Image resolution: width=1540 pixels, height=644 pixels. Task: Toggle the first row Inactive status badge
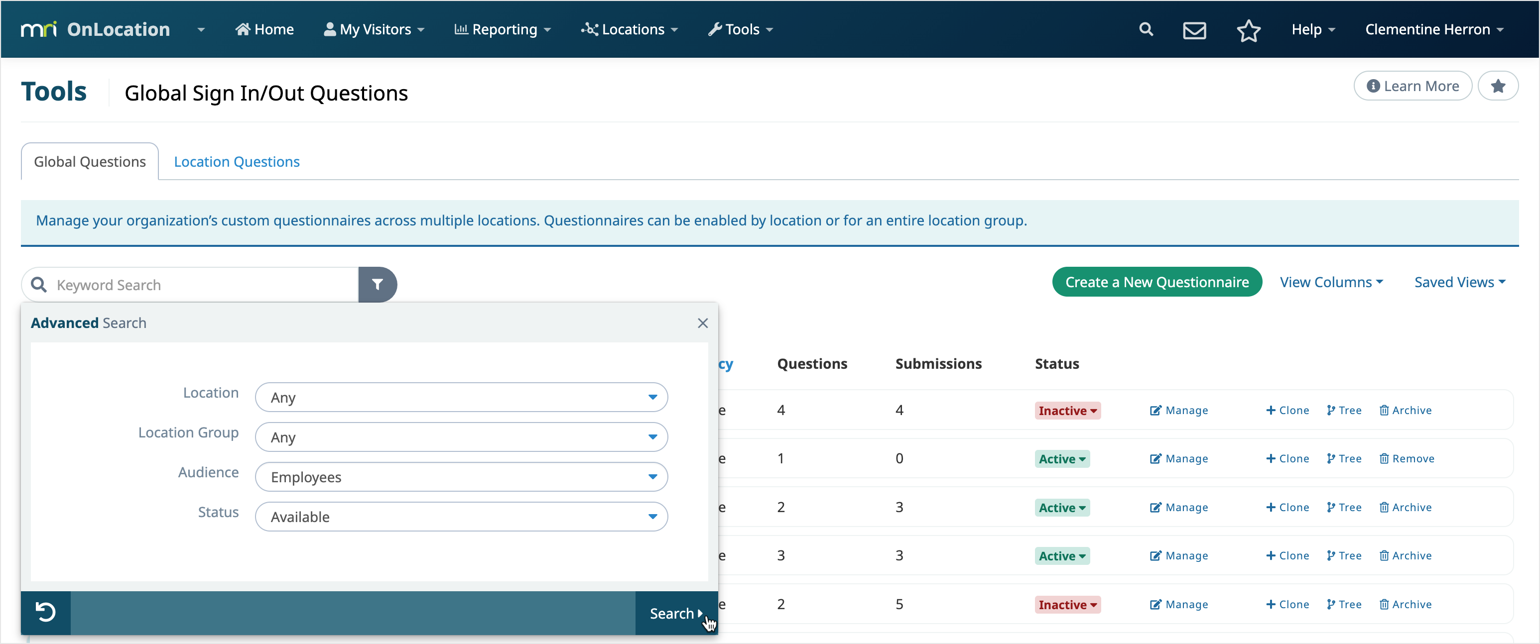pos(1067,411)
